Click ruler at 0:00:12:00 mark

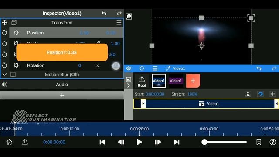tap(70, 129)
